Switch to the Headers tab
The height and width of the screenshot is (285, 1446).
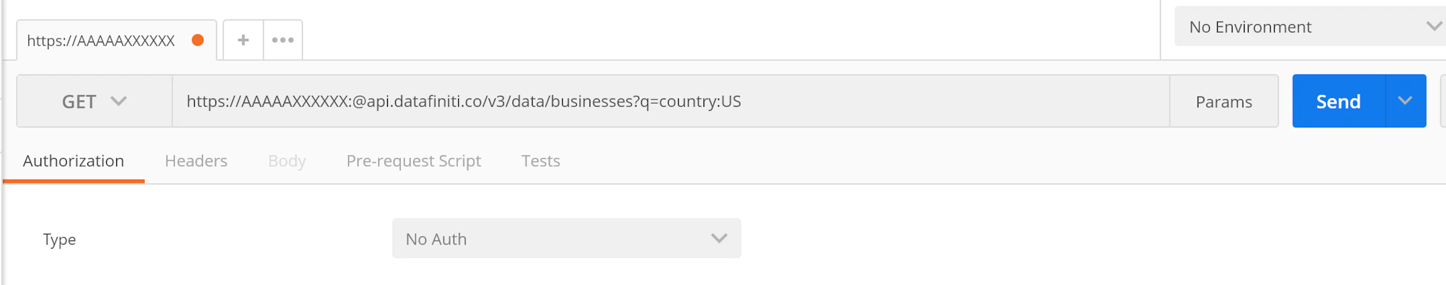click(x=195, y=161)
